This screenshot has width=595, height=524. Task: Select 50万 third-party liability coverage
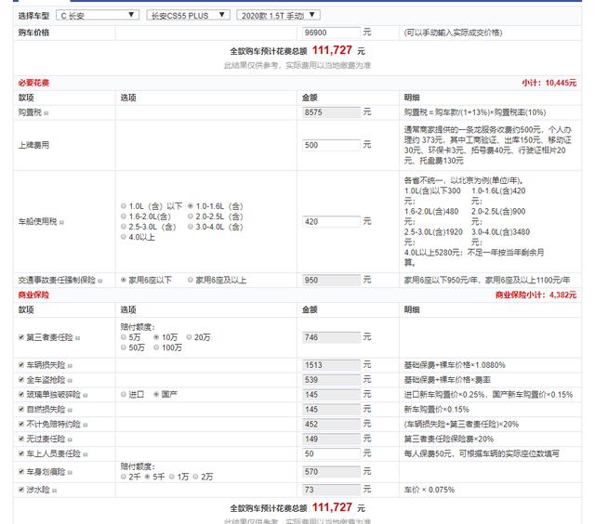click(x=124, y=347)
